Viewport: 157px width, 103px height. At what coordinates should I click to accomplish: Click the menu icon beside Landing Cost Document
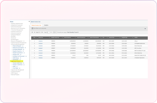[26, 56]
